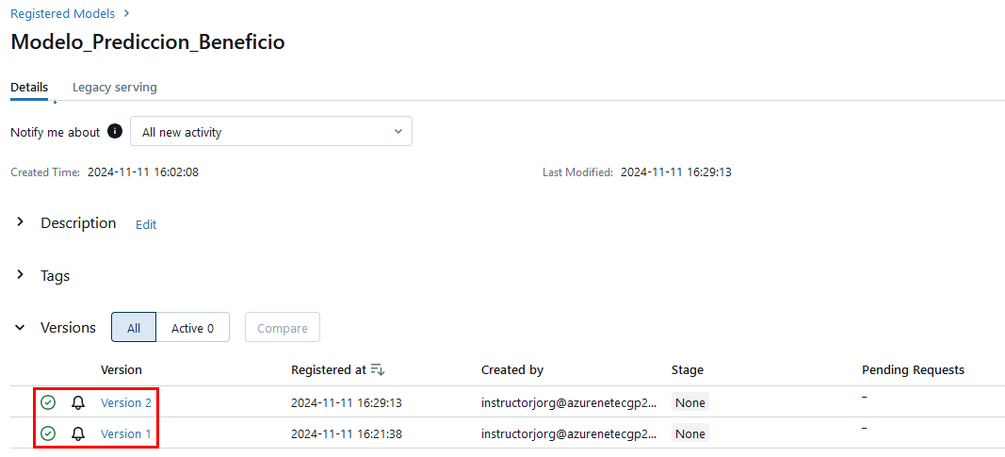Click the Stage None badge for Version 2
This screenshot has width=1005, height=457.
point(689,402)
